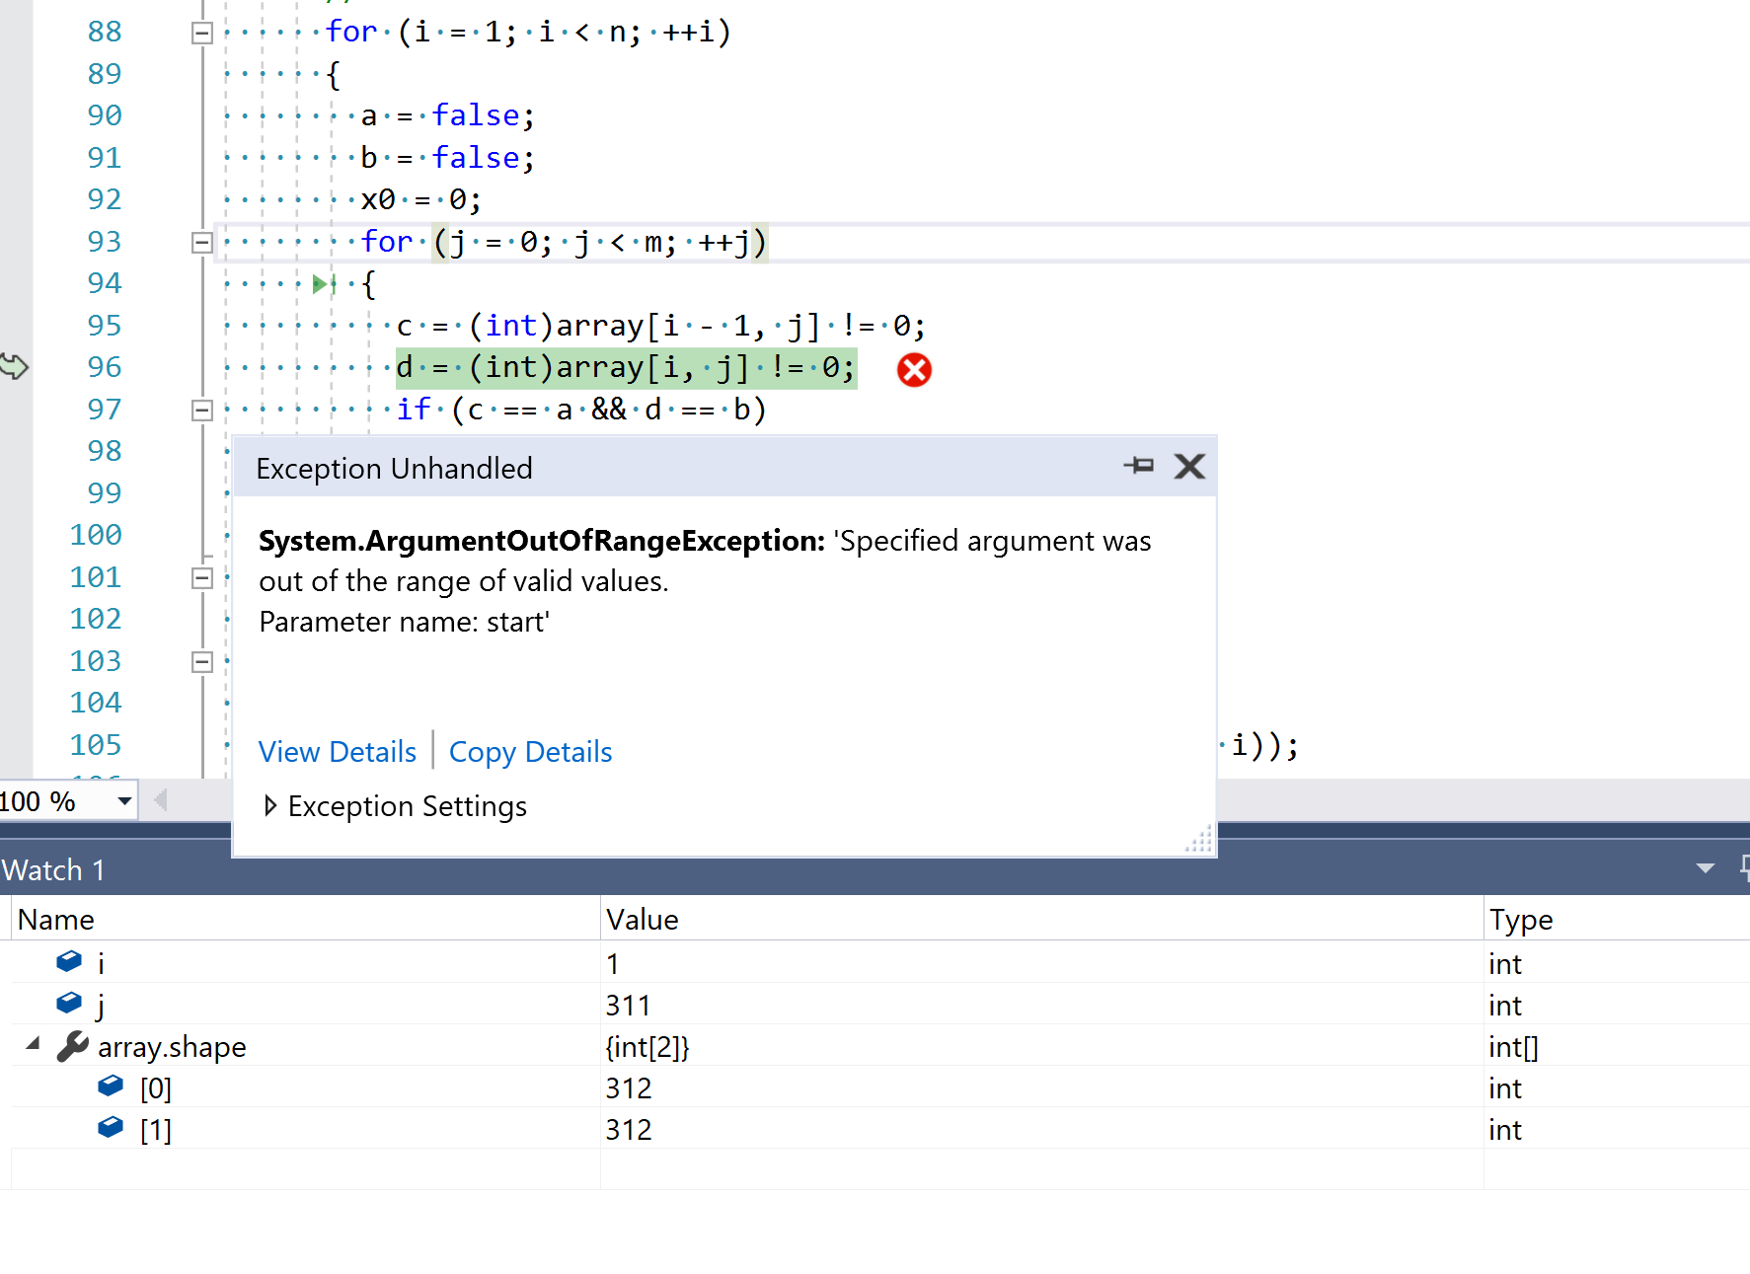Select the int[] type cell of array.shape
Screen dimensions: 1750x1274
(x=1514, y=1047)
